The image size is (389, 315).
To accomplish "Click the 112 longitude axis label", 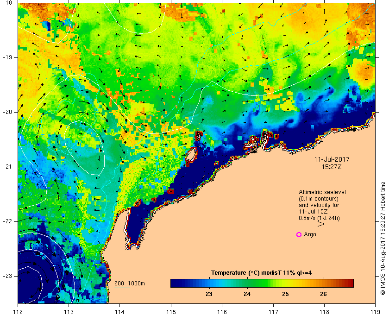I will (18, 312).
